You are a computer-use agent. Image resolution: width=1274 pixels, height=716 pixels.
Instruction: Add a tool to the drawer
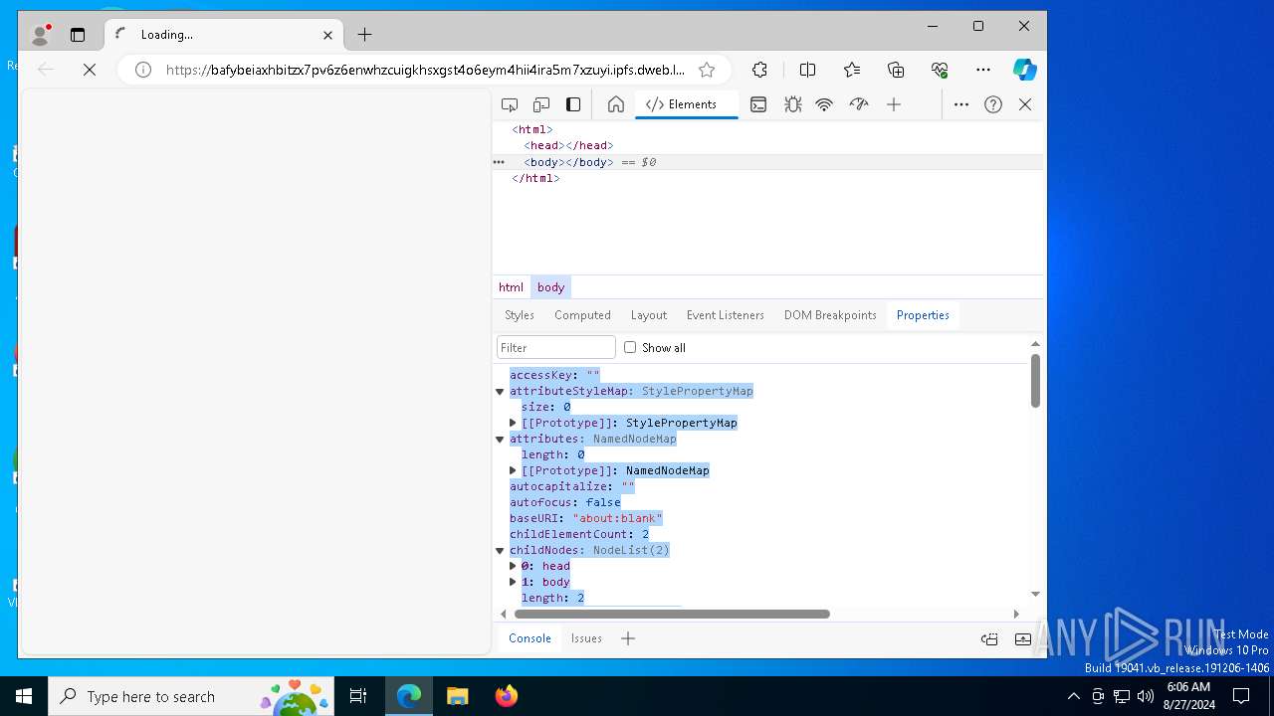click(628, 638)
